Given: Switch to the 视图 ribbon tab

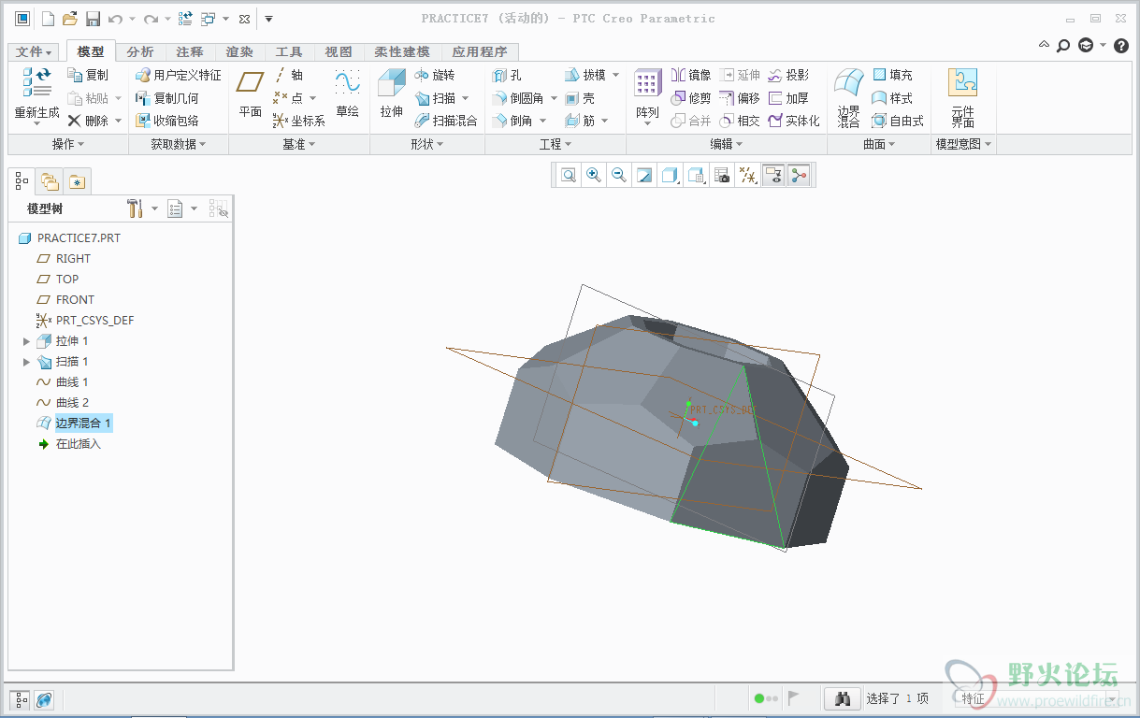Looking at the screenshot, I should pyautogui.click(x=339, y=52).
